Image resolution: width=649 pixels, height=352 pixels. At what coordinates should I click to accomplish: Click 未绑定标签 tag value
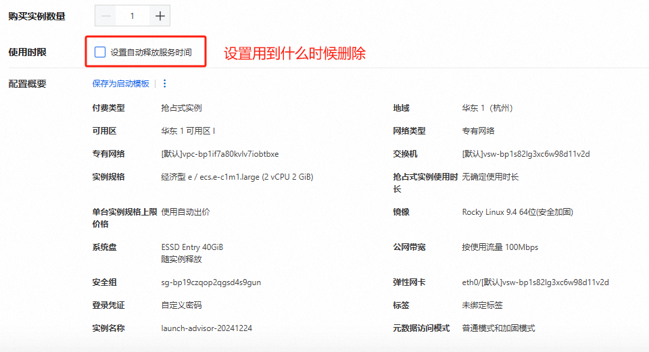(x=482, y=305)
